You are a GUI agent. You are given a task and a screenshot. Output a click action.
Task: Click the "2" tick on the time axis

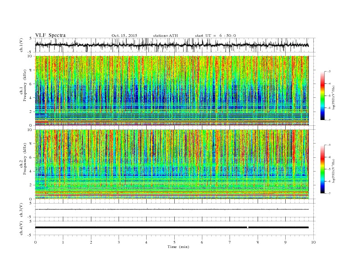tap(91, 242)
